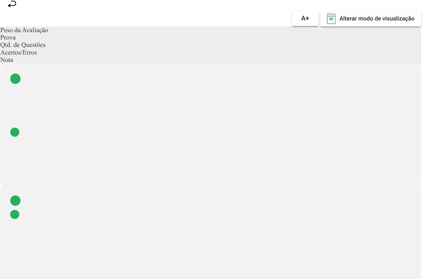
Task: Click the smaller green circle in second card
Action: (x=15, y=215)
